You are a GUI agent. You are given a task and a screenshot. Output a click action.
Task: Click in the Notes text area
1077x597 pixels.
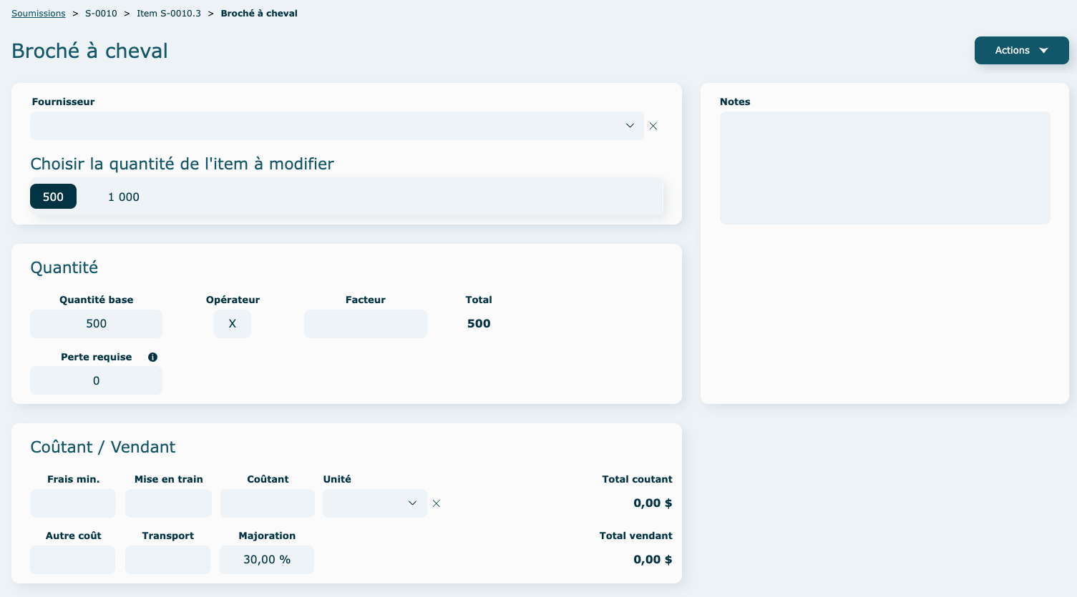(884, 168)
